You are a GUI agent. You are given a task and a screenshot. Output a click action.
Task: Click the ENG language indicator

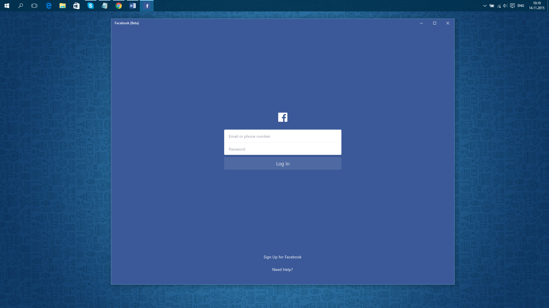[521, 6]
